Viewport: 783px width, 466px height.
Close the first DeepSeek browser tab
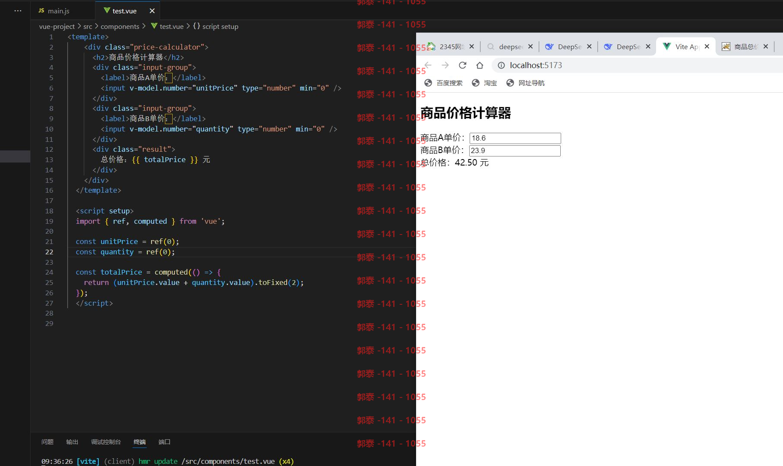click(589, 47)
